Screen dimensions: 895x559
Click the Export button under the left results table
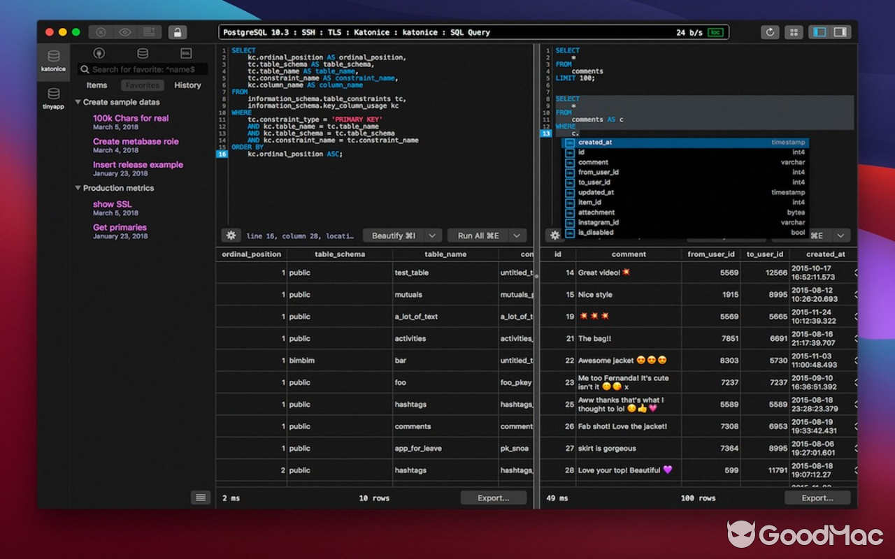pyautogui.click(x=493, y=498)
